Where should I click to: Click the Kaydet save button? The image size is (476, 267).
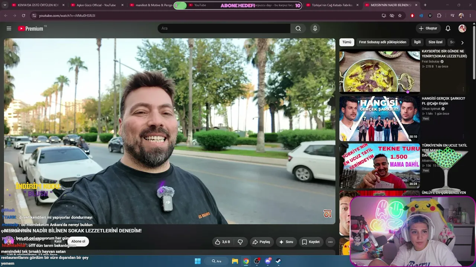(311, 242)
